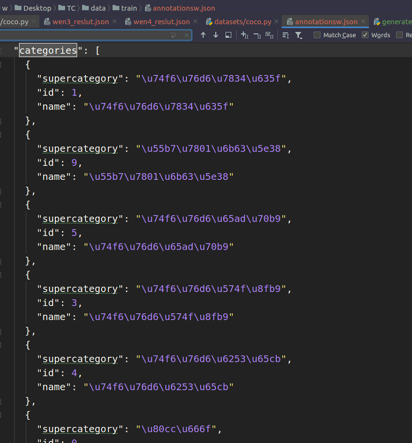Click the Desktop folder breadcrumb
412x443 pixels.
click(37, 8)
